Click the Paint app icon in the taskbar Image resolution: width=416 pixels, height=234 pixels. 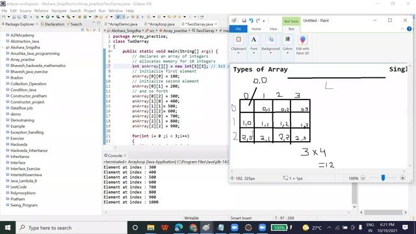(207, 227)
